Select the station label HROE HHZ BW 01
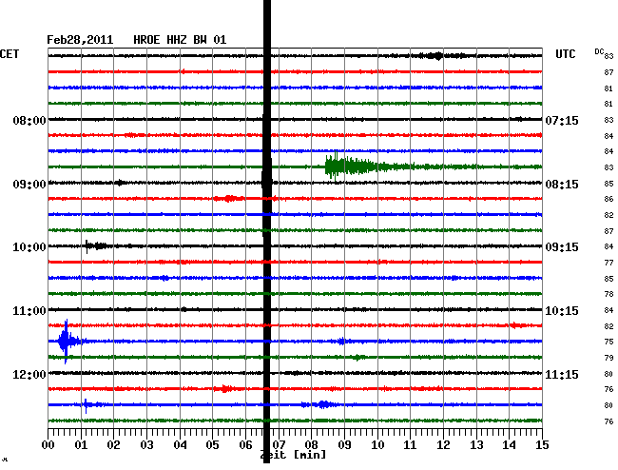 point(180,40)
